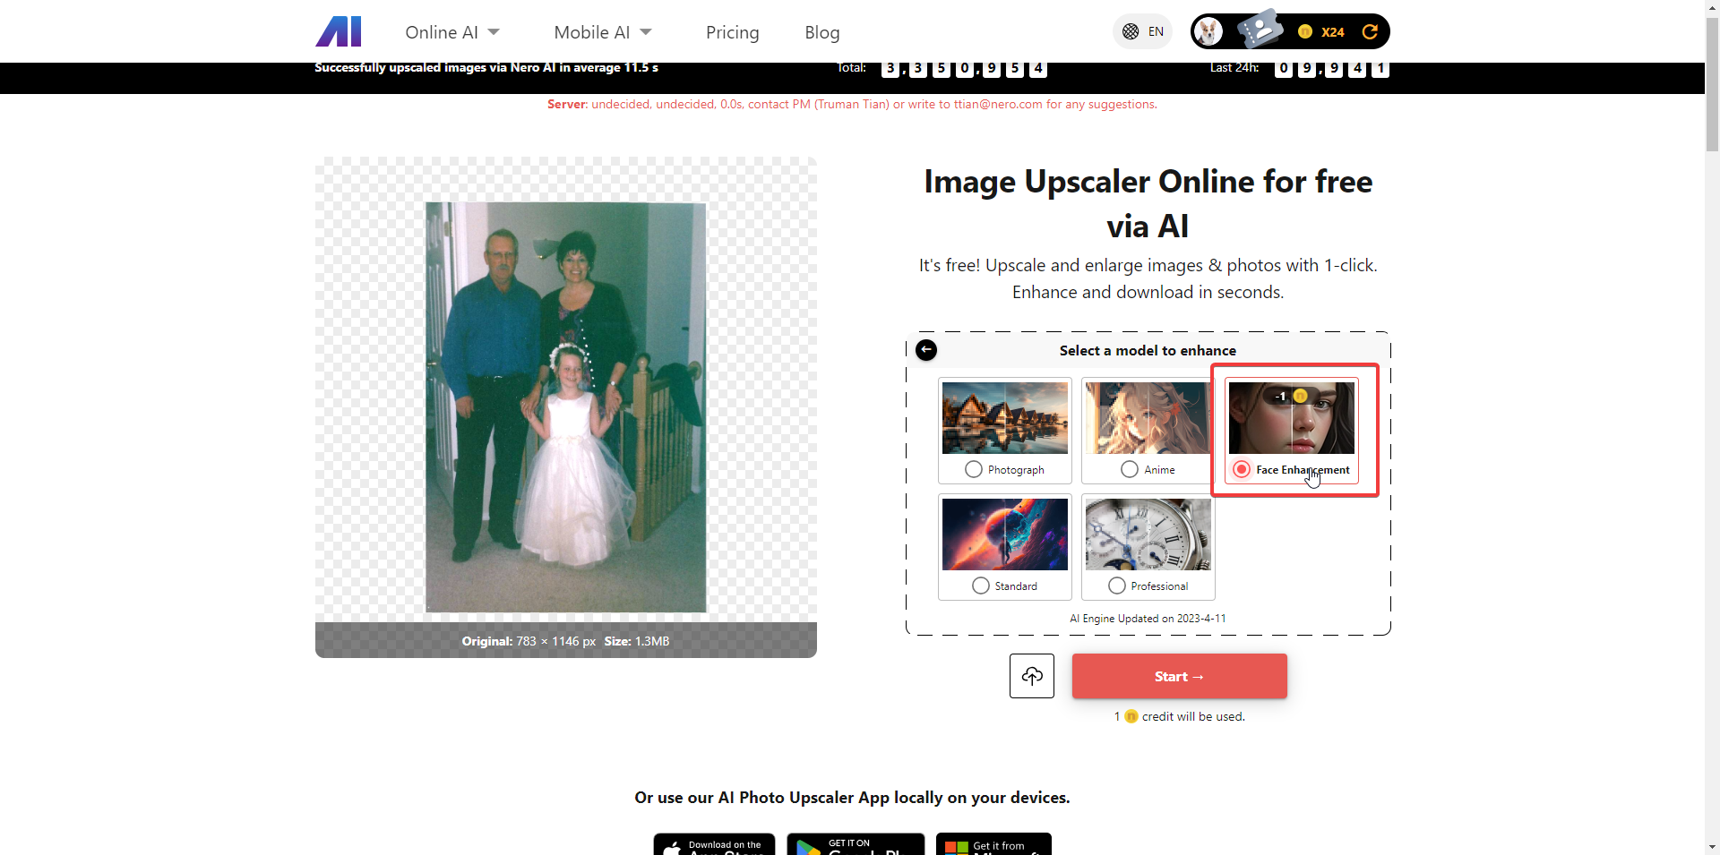Select the Photograph model radio button
1720x855 pixels.
[974, 469]
